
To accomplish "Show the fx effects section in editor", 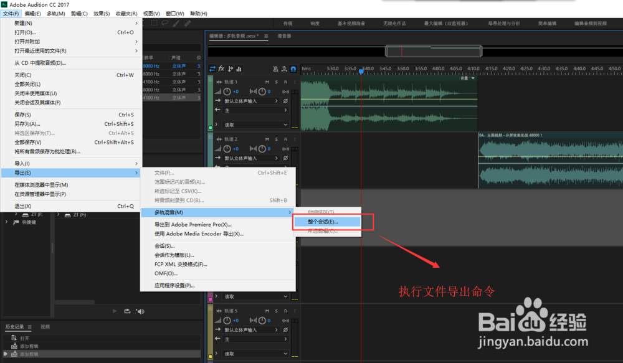I will (x=221, y=68).
